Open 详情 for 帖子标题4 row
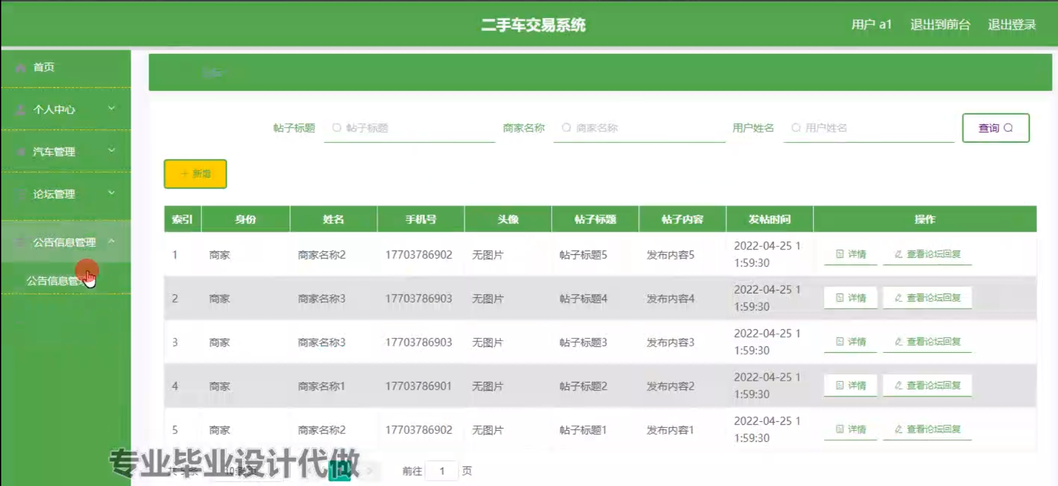 coord(851,298)
